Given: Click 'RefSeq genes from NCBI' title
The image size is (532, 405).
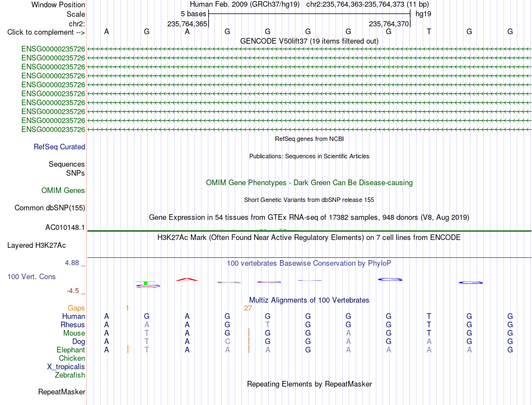Looking at the screenshot, I should [x=309, y=139].
